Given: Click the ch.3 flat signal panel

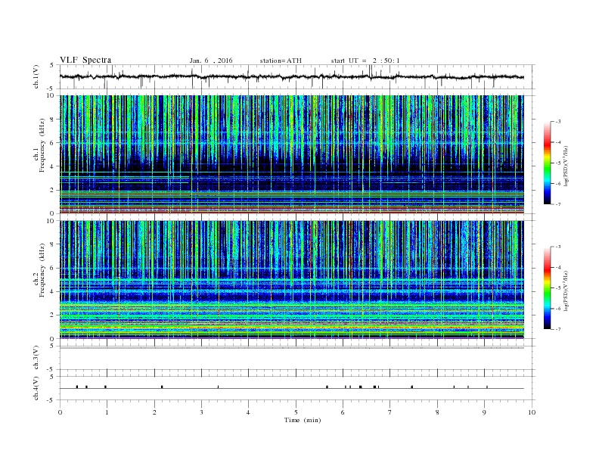Looking at the screenshot, I should coord(296,358).
